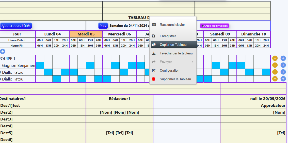Click the null le 20/09/2026 text

(x=268, y=99)
